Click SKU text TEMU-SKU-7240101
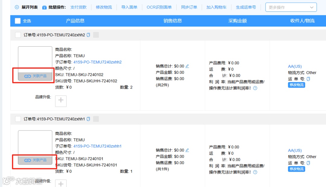Image resolution: width=326 pixels, height=187 pixels. [85, 159]
